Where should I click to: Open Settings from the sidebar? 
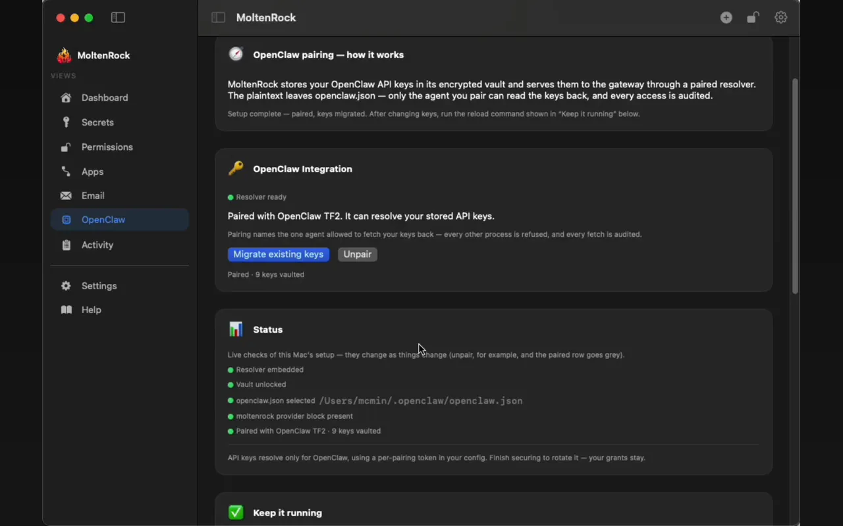click(x=120, y=286)
